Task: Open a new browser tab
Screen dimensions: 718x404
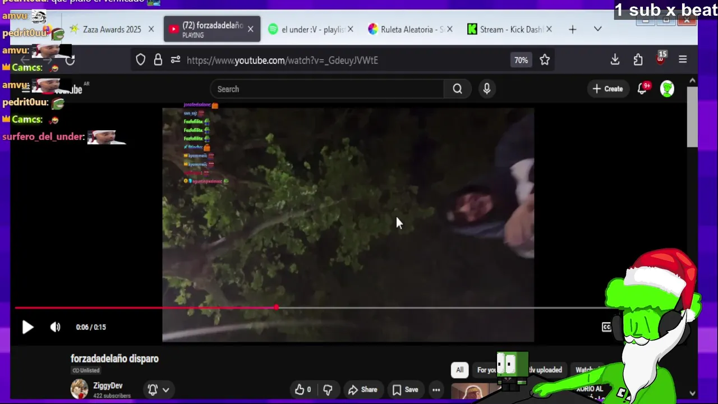Action: [x=573, y=29]
